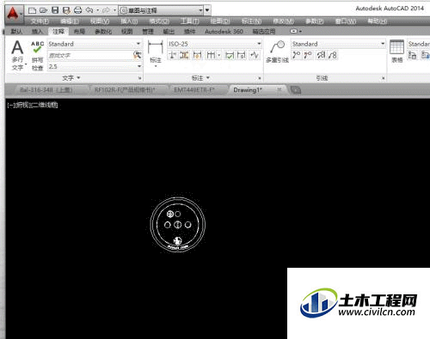Click the align multileaders icon
The height and width of the screenshot is (339, 430).
coord(321,55)
